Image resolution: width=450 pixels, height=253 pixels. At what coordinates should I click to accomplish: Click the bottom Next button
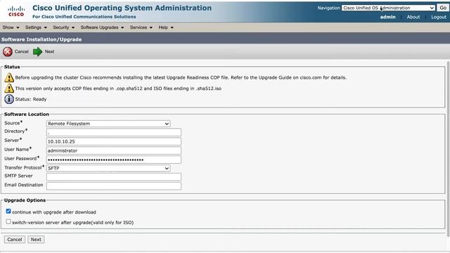36,240
